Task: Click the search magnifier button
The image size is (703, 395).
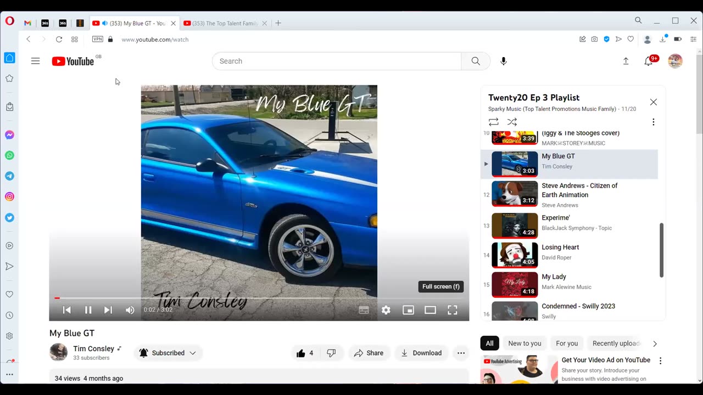Action: (476, 61)
